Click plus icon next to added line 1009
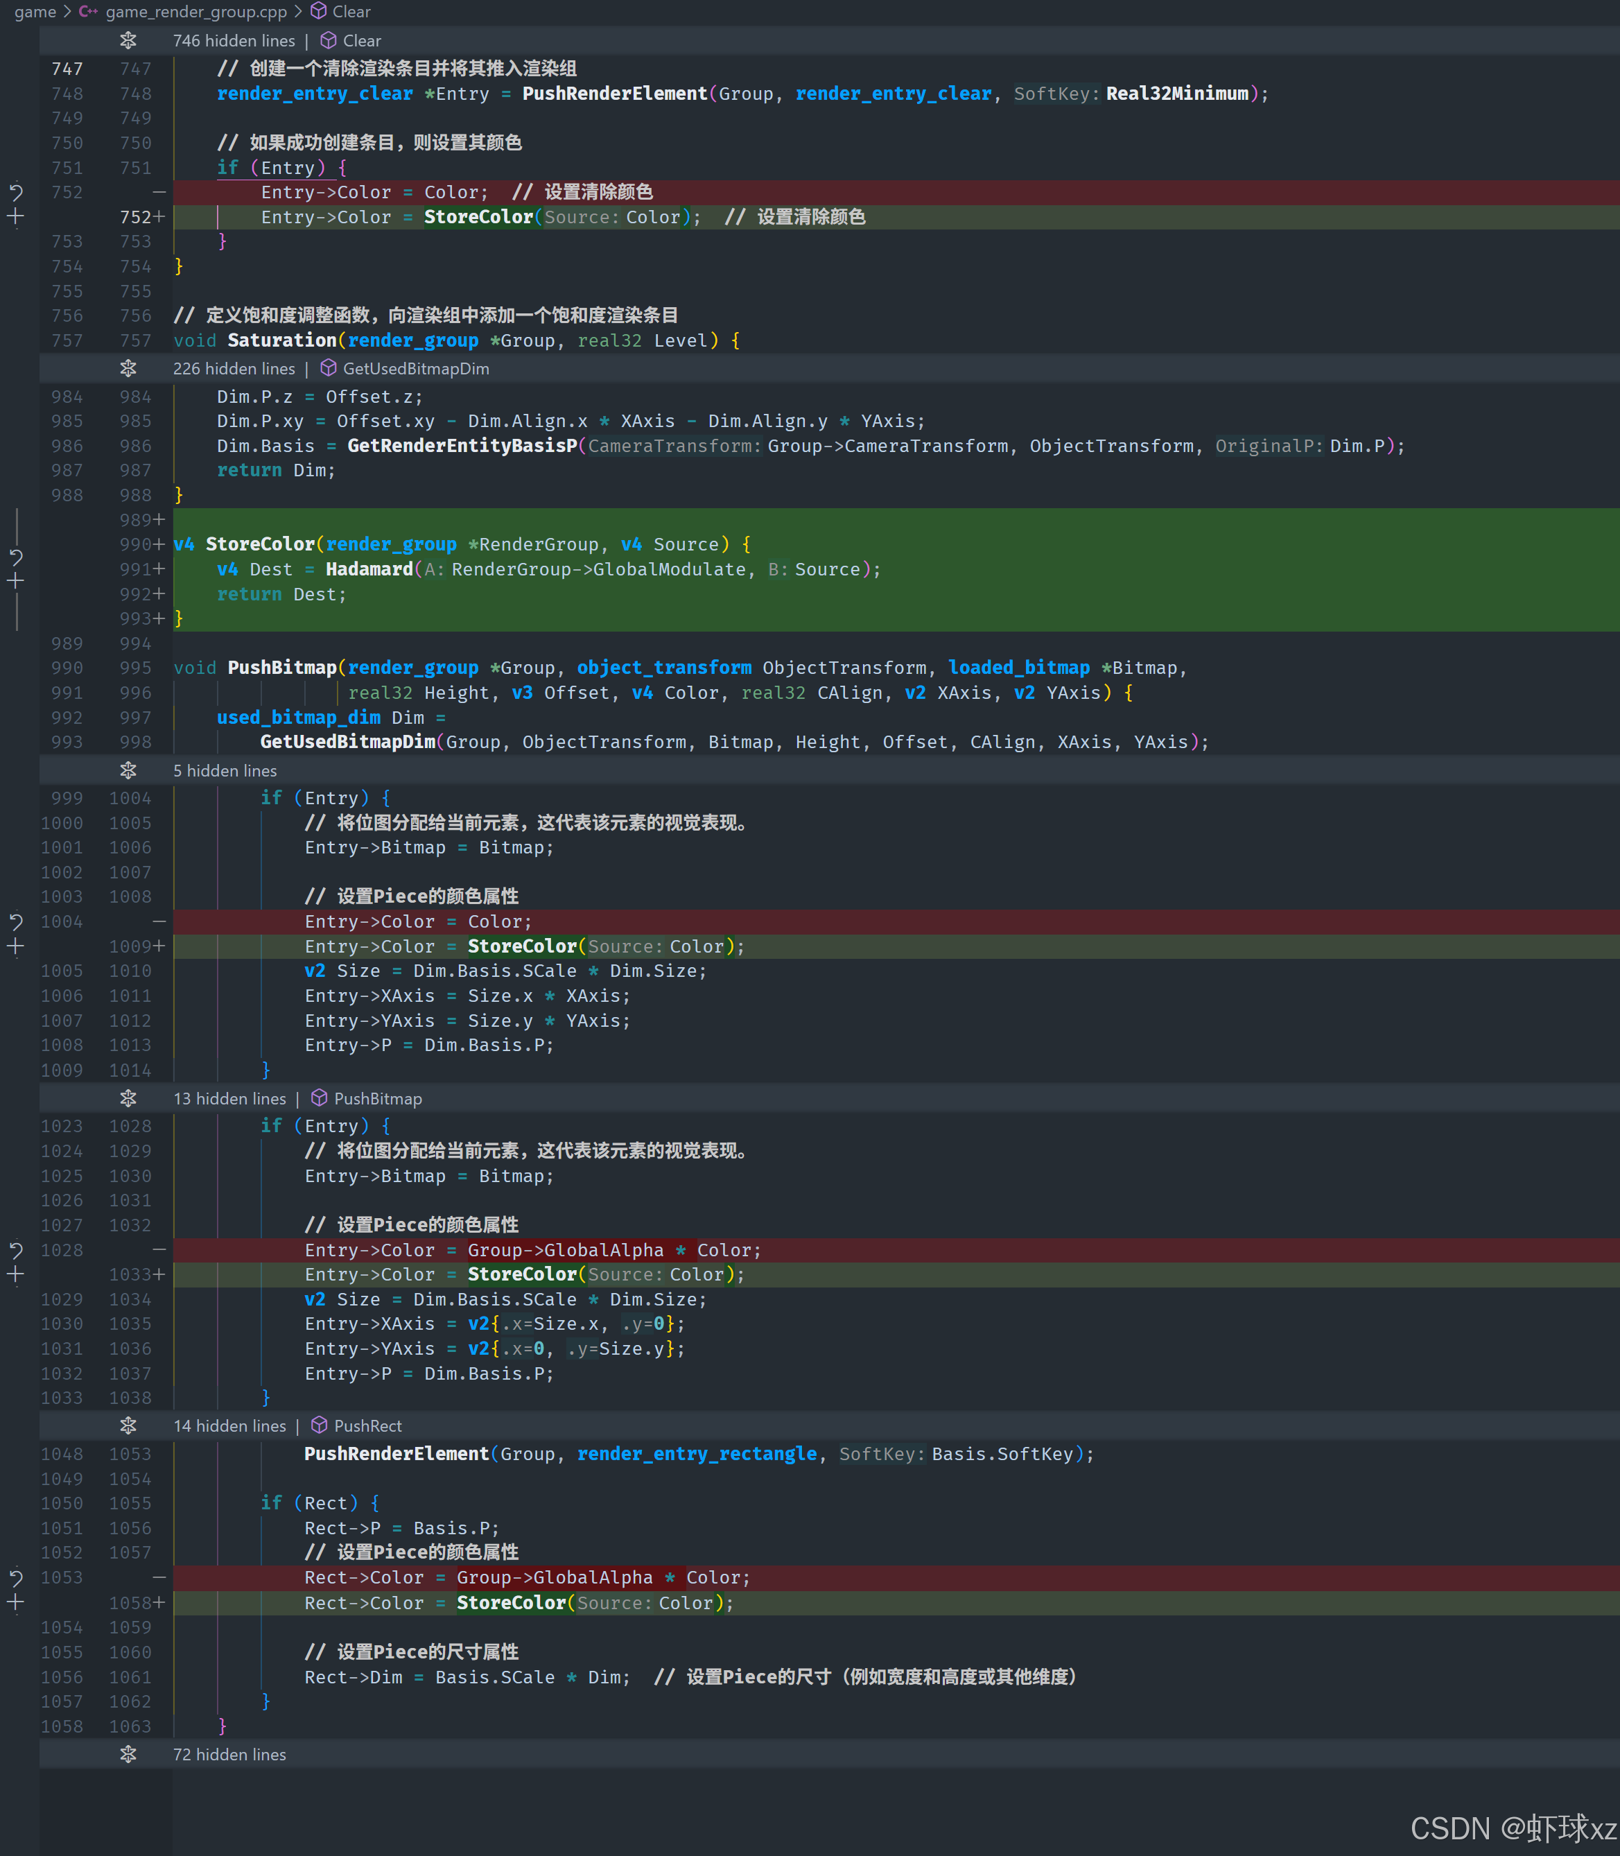The height and width of the screenshot is (1856, 1620). click(x=15, y=946)
